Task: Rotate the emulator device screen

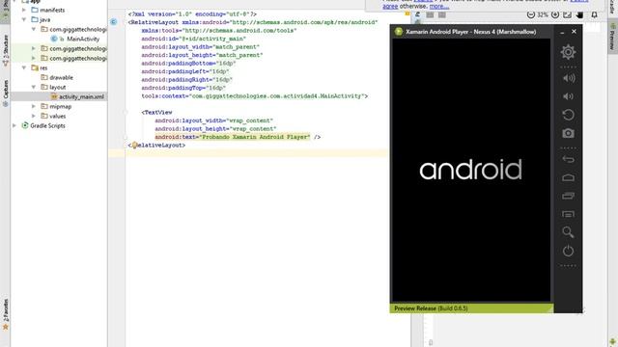Action: [x=568, y=115]
